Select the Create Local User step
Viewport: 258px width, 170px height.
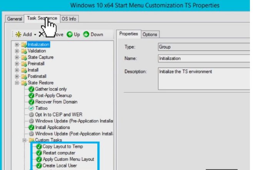pyautogui.click(x=60, y=165)
